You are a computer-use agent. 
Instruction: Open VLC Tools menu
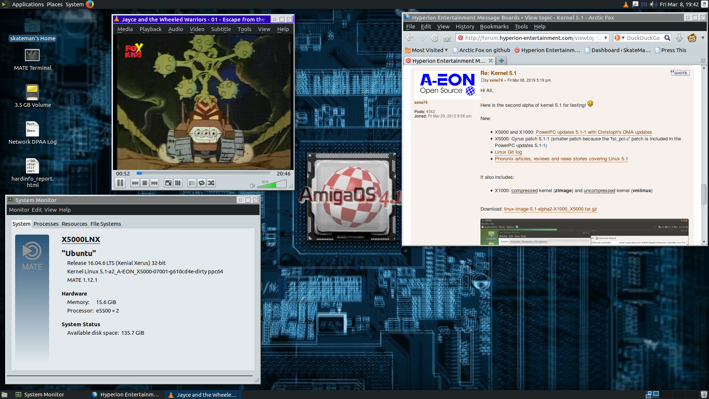point(244,29)
